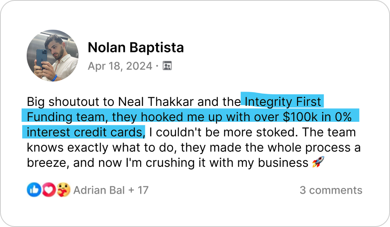Click the group audience icon beside the date

click(167, 66)
